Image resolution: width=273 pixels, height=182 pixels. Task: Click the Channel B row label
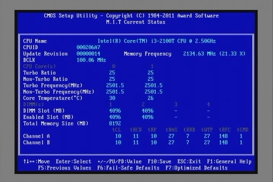coord(36,143)
